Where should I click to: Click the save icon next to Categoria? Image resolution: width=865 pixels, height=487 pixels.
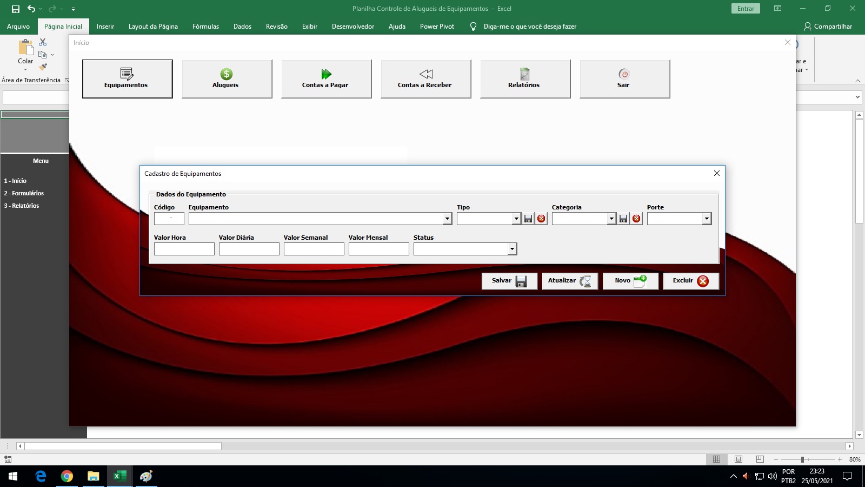tap(623, 219)
